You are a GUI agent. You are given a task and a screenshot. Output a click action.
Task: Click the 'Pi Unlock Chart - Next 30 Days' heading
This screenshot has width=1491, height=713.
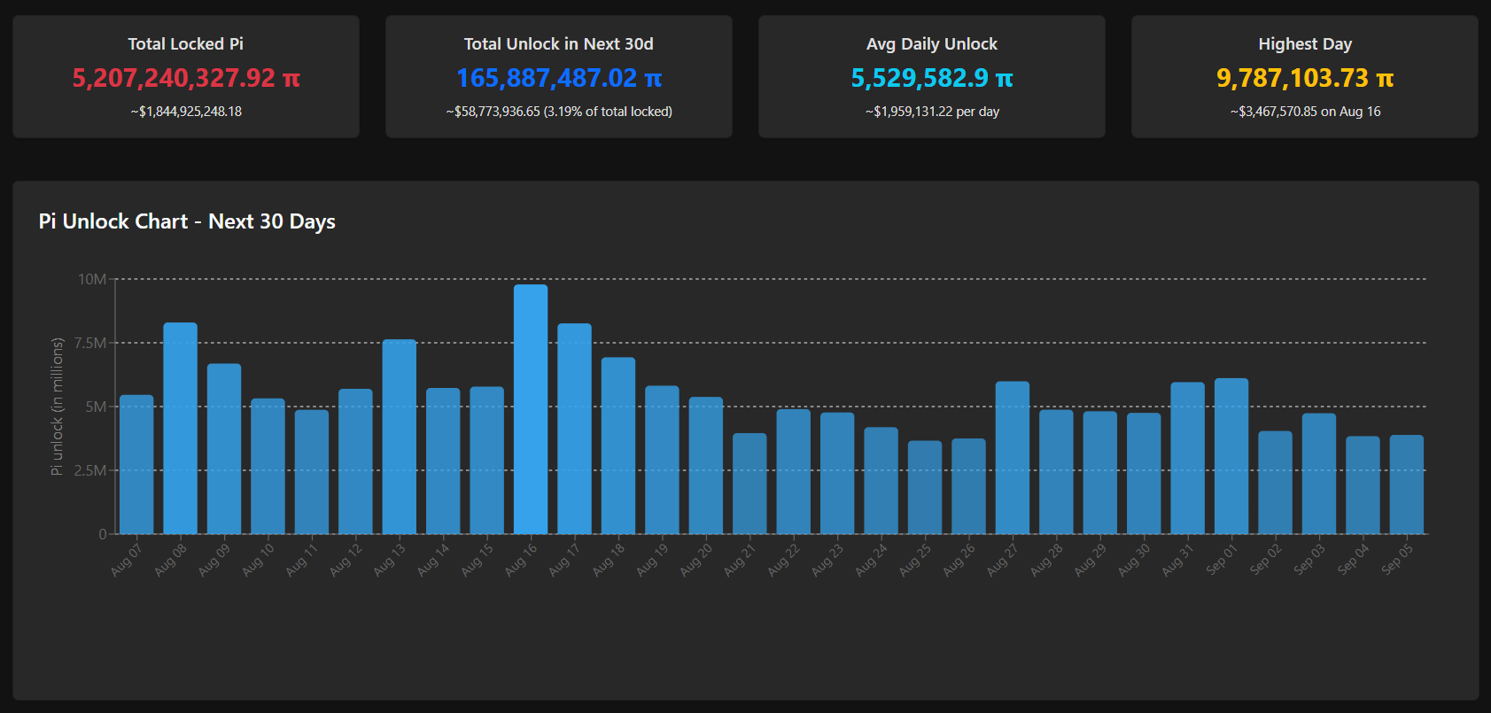[187, 221]
